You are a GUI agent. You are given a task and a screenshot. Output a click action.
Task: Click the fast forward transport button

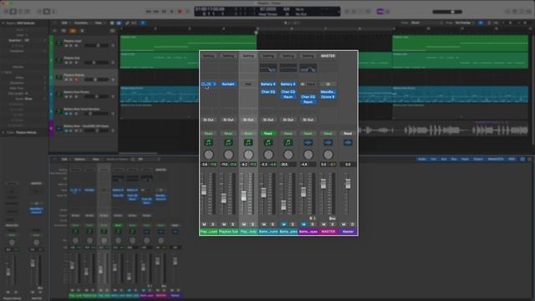pyautogui.click(x=156, y=12)
